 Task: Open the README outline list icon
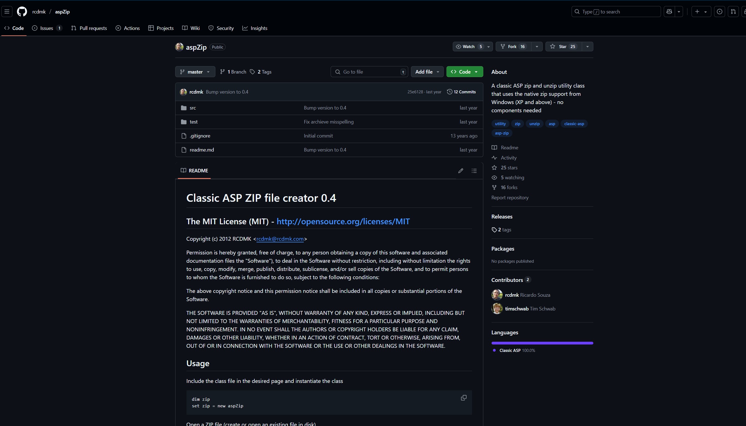point(474,170)
